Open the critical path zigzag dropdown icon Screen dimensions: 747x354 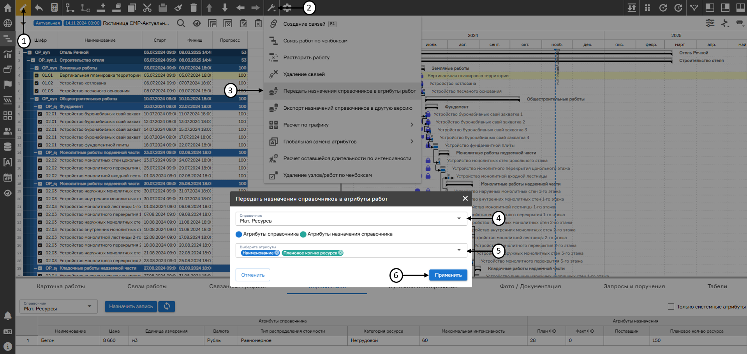(x=725, y=23)
